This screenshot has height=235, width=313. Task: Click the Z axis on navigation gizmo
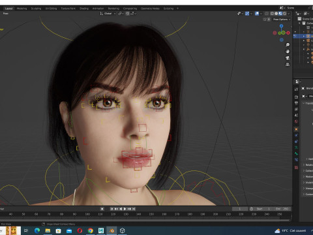pyautogui.click(x=281, y=26)
